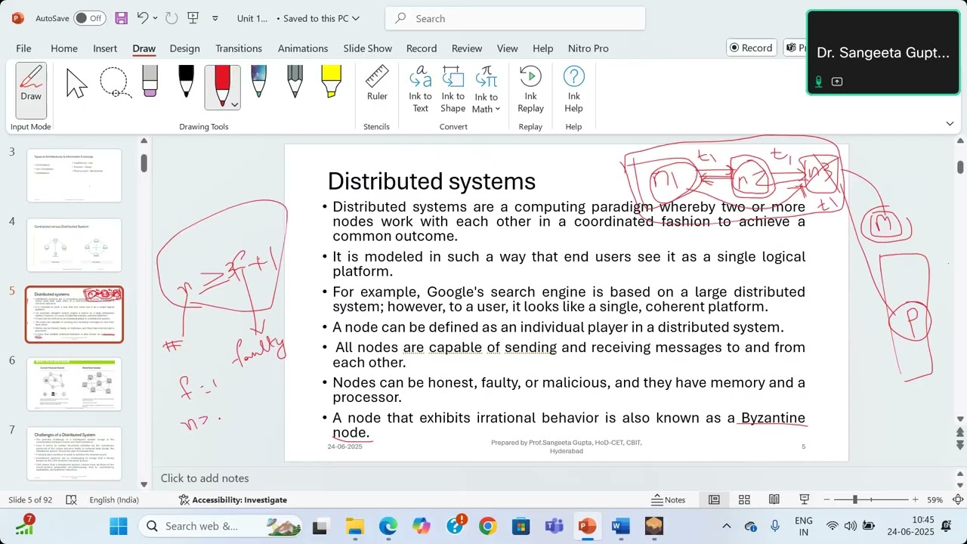
Task: Click the Save icon in title bar
Action: 121,18
